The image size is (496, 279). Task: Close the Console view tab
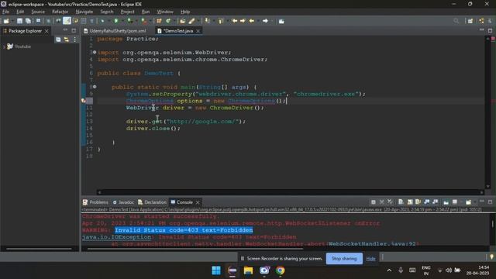pyautogui.click(x=198, y=202)
